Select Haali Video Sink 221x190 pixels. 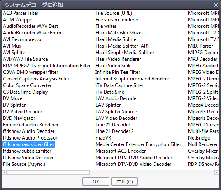coord(113,66)
